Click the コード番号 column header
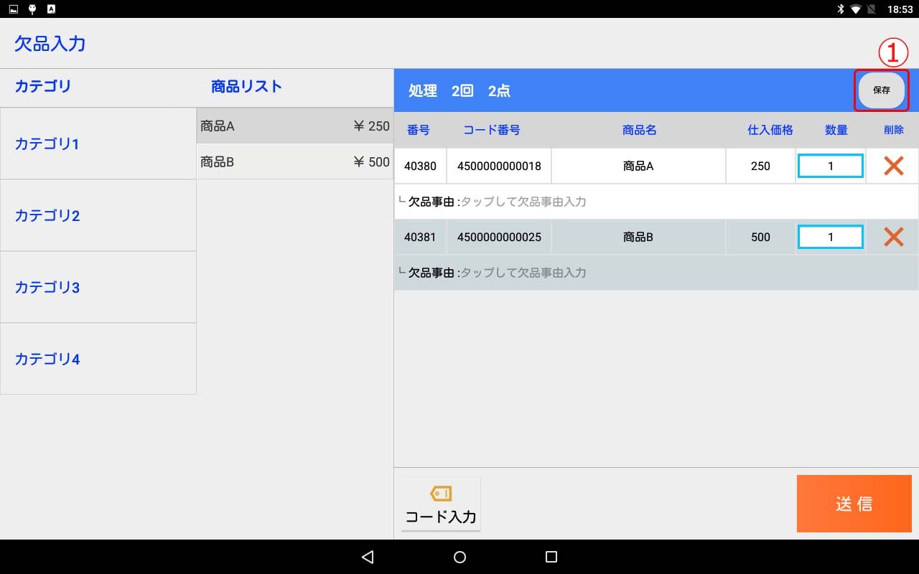The height and width of the screenshot is (574, 919). [492, 130]
